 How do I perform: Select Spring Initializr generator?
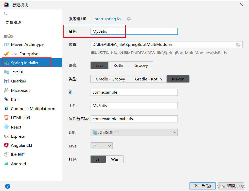pyautogui.click(x=31, y=63)
